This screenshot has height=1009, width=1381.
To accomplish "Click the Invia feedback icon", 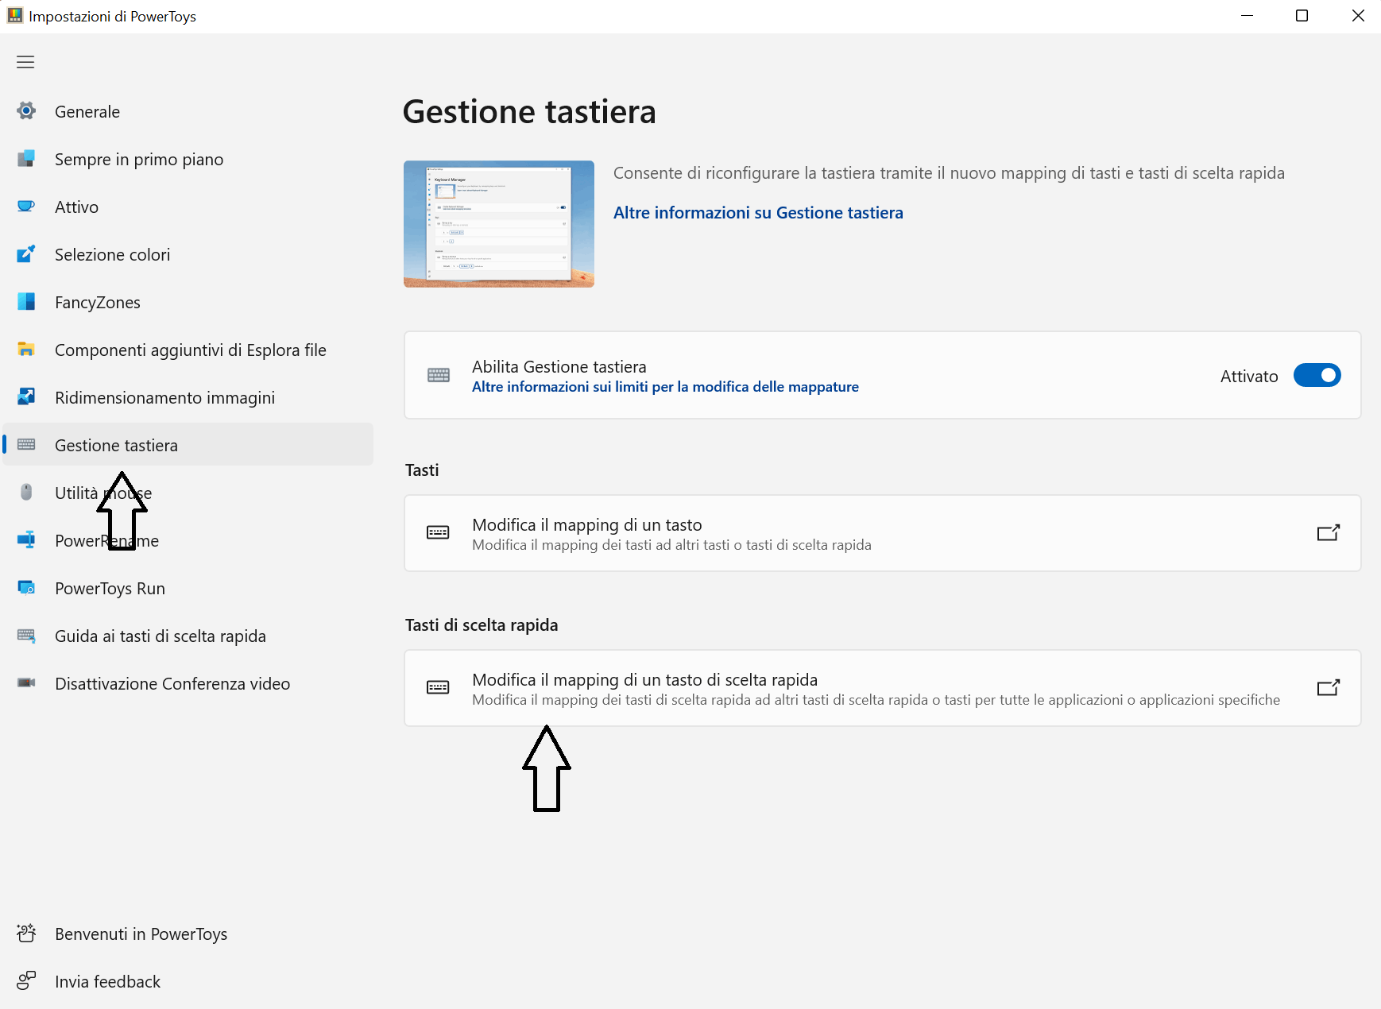I will click(x=26, y=981).
